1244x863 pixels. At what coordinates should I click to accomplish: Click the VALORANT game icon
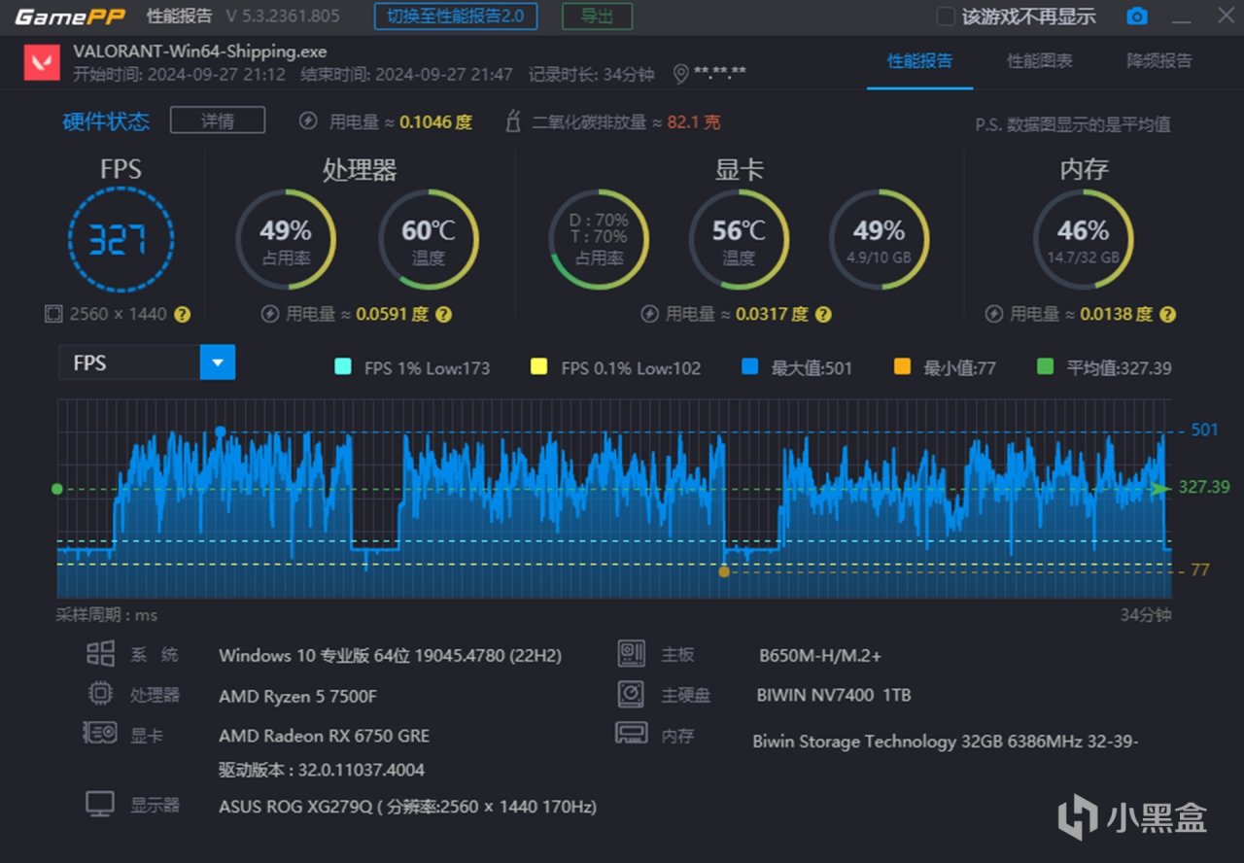pos(43,62)
